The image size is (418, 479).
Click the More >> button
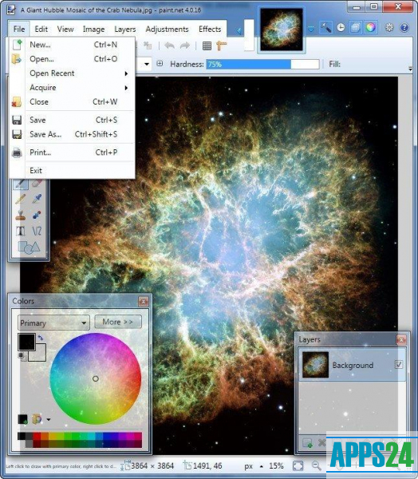[118, 322]
